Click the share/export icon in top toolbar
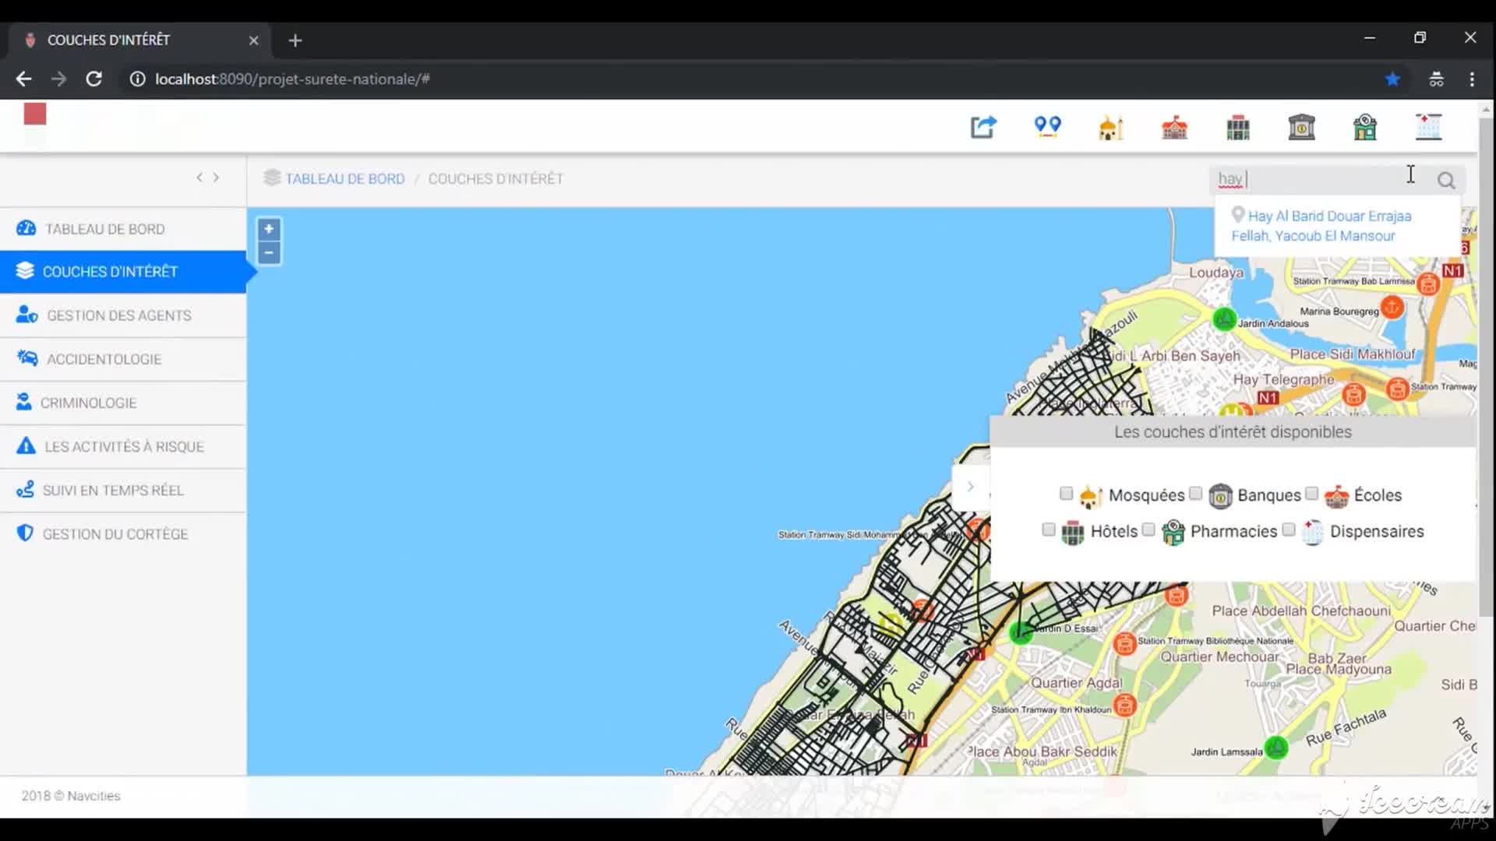 tap(983, 126)
